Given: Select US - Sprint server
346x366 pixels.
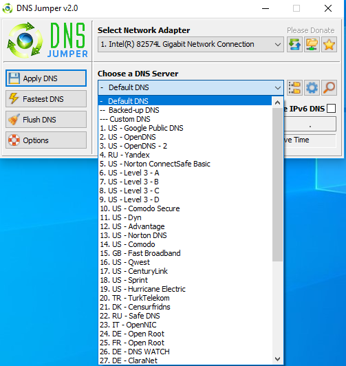Looking at the screenshot, I should (185, 280).
